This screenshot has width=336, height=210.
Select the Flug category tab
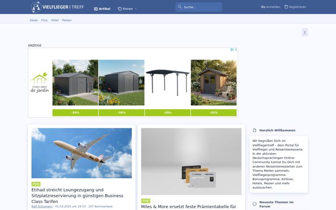pos(44,20)
